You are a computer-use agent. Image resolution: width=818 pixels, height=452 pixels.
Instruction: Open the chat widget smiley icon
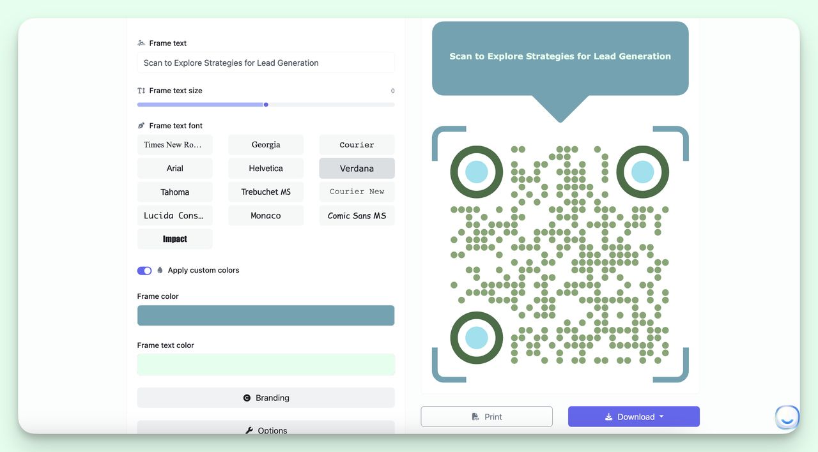click(787, 418)
